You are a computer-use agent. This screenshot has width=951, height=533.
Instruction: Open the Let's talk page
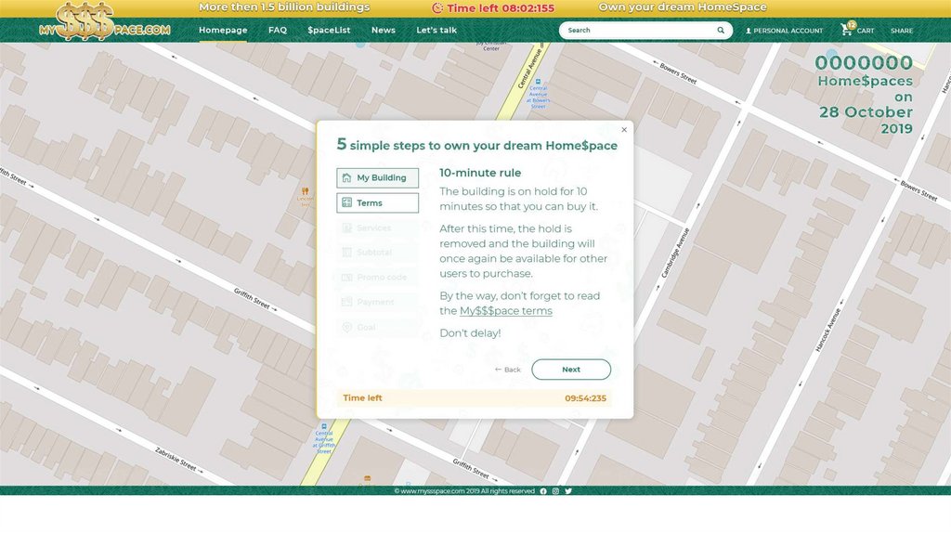[x=436, y=31]
